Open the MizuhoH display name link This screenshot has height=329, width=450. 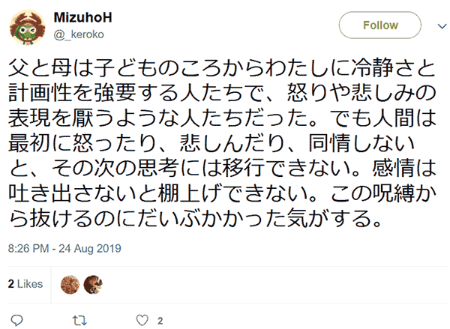click(82, 17)
